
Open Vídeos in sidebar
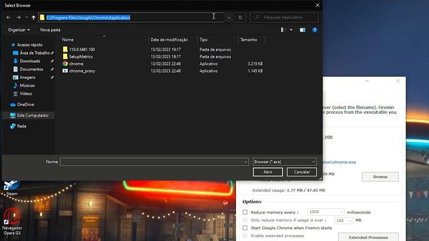click(25, 94)
